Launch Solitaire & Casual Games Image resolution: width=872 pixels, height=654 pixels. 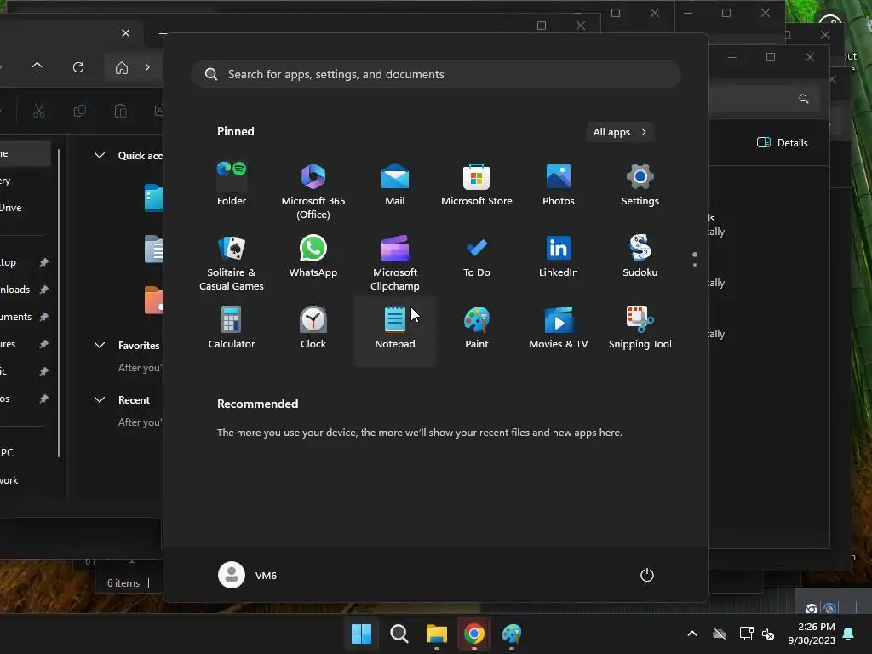[232, 262]
